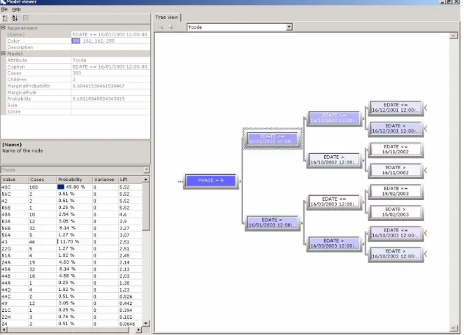The image size is (464, 335).
Task: Click the tree view's scroll down arrow
Action: point(454,328)
